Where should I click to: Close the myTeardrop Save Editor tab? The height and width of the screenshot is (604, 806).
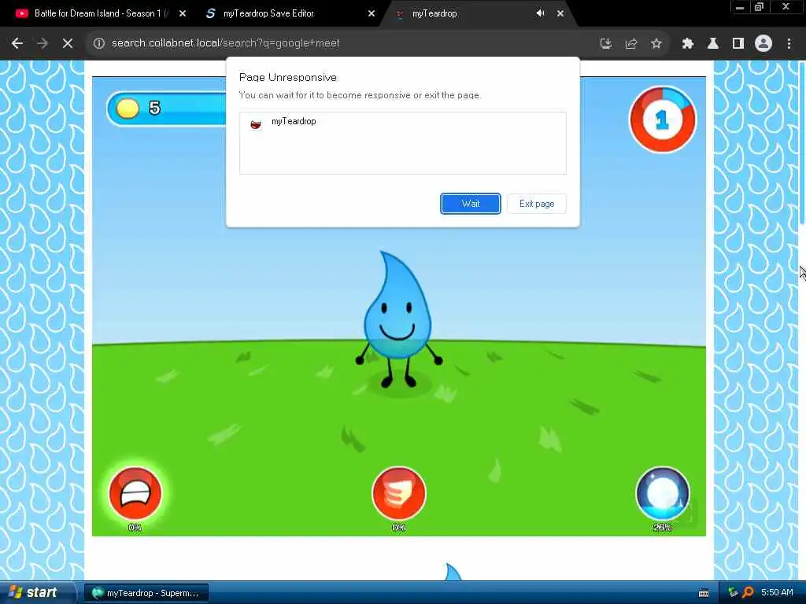(372, 14)
